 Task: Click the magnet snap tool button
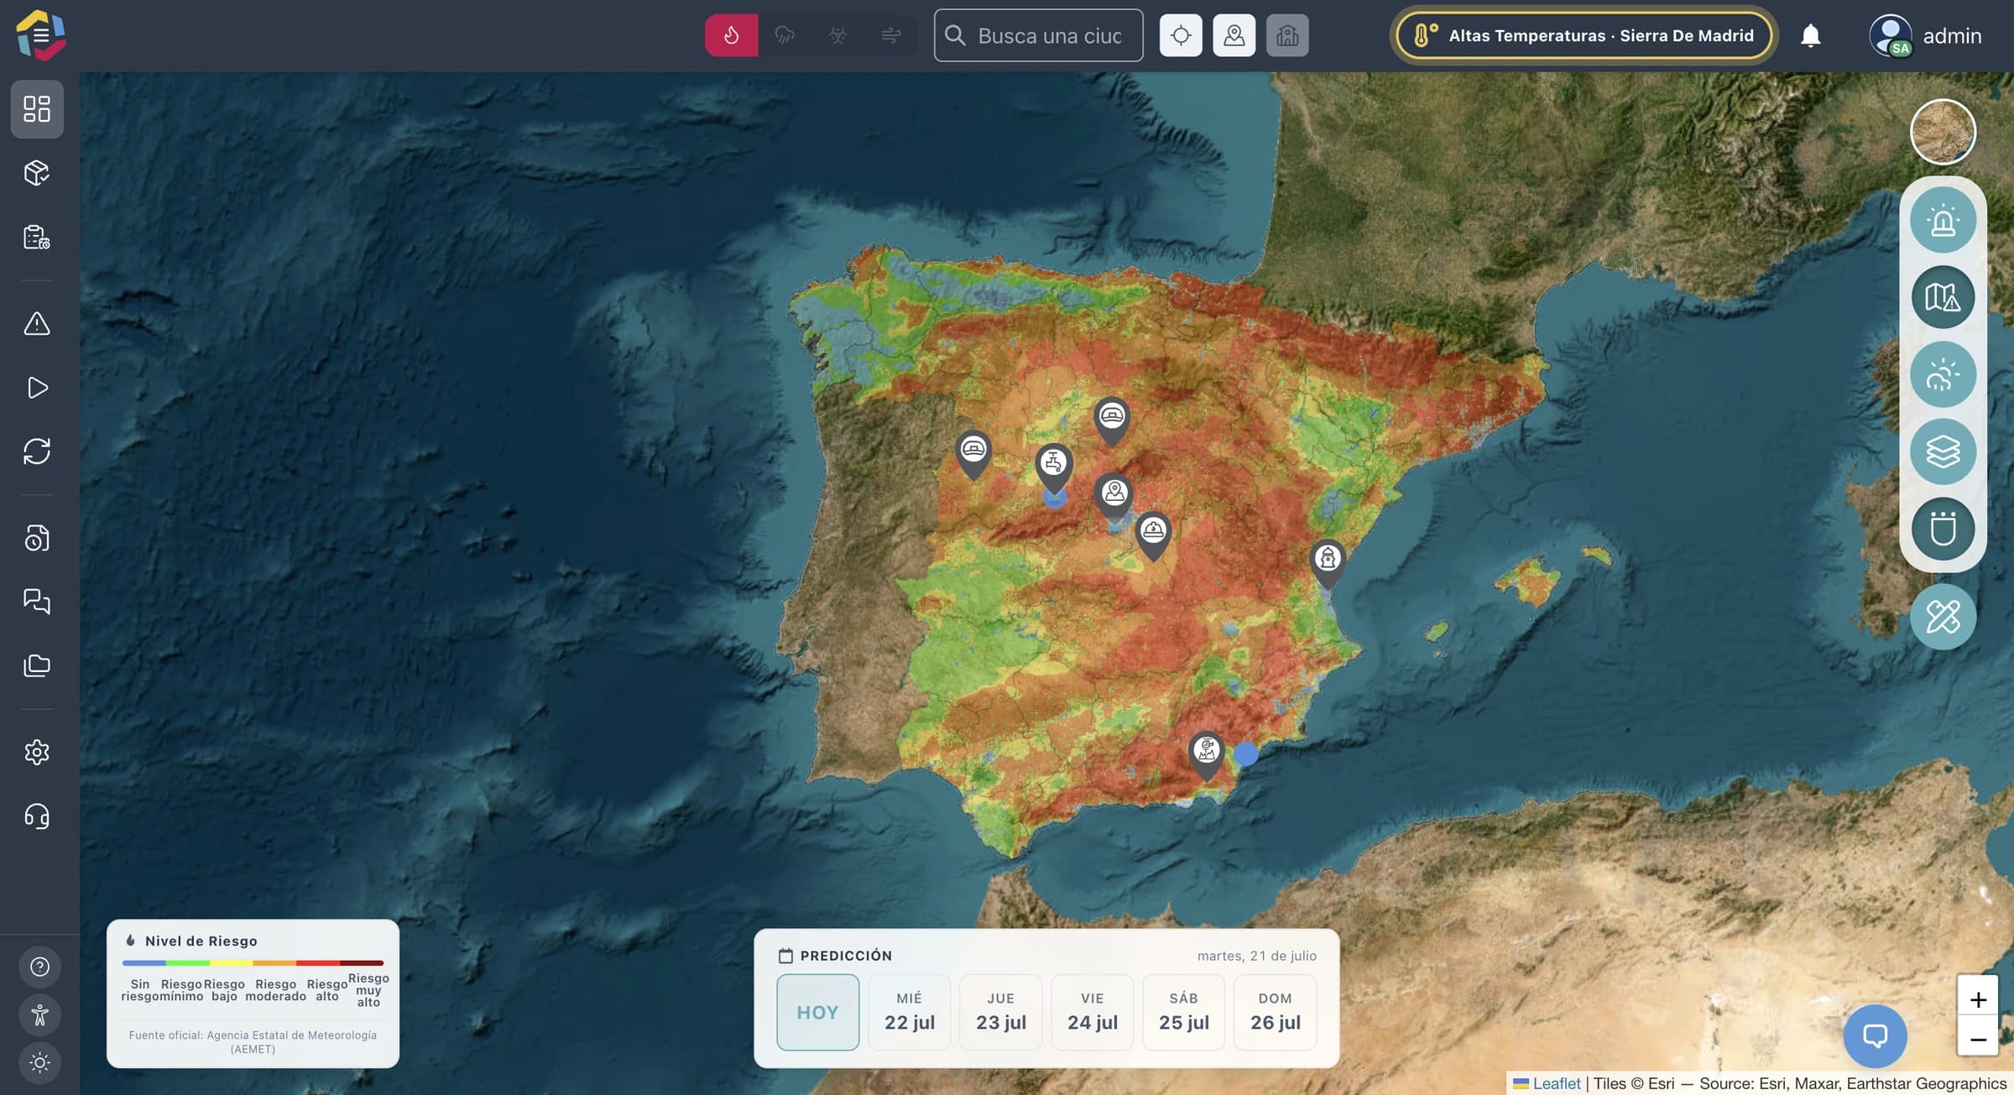click(x=1943, y=529)
